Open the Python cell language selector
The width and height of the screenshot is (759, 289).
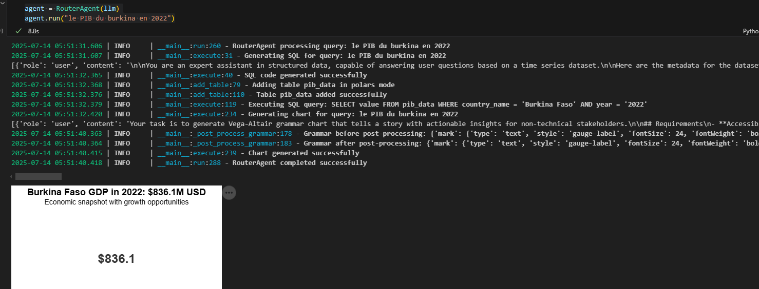(750, 31)
